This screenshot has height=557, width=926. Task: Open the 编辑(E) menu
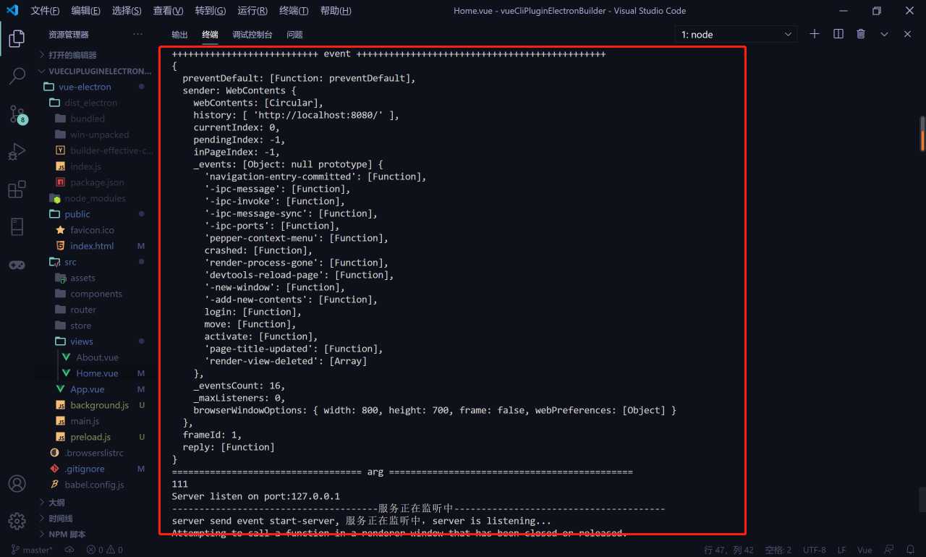(86, 11)
